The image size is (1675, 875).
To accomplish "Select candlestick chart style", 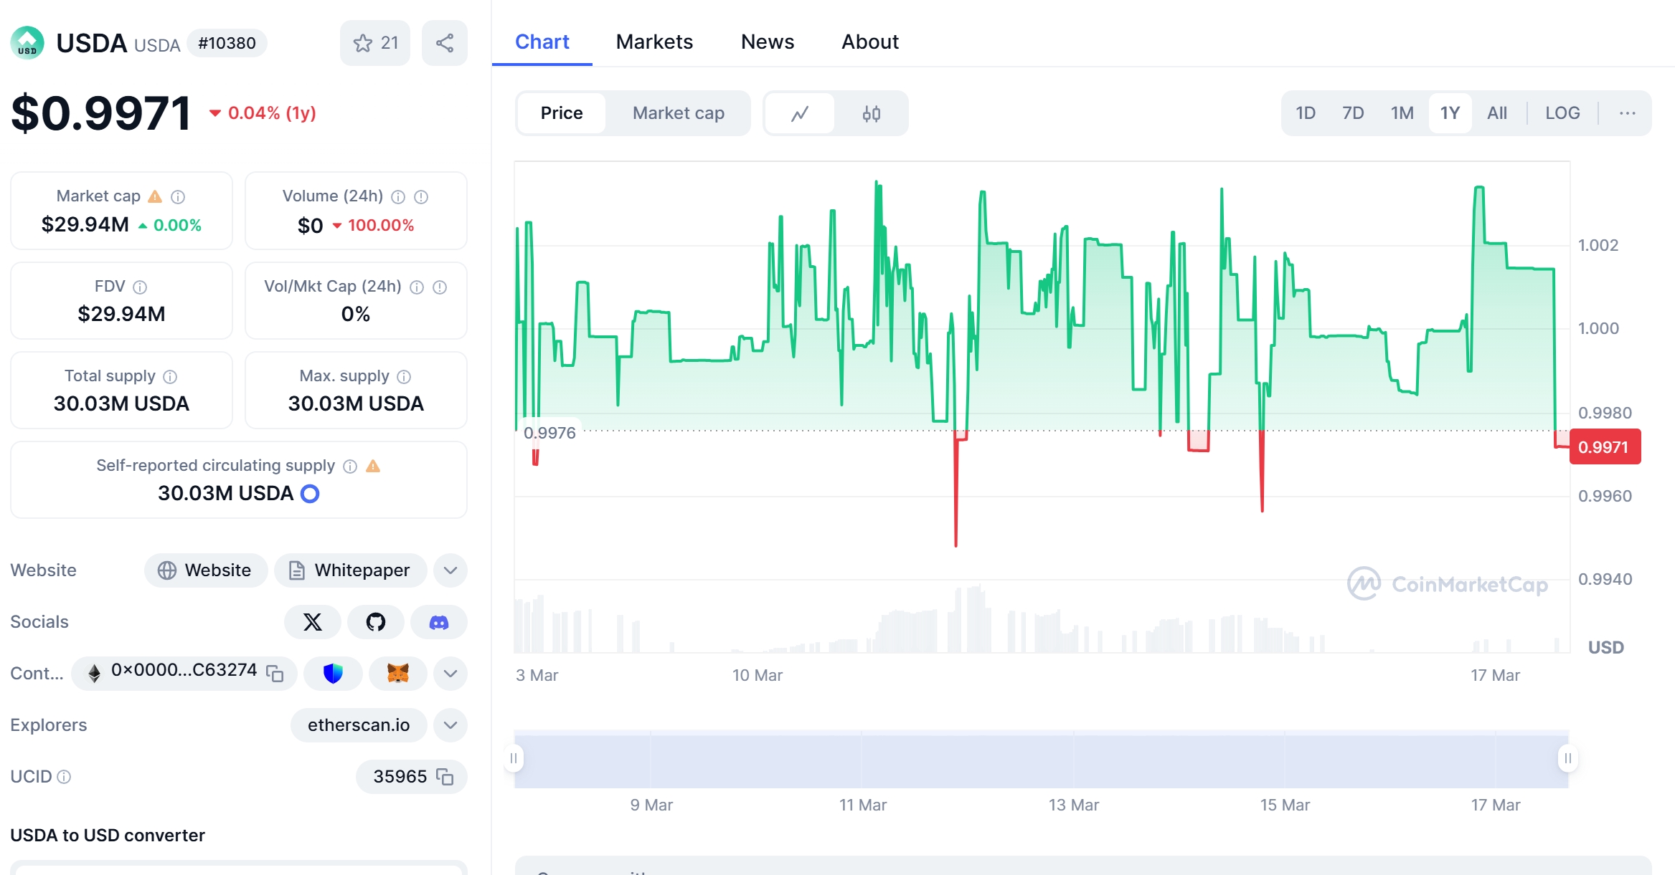I will pyautogui.click(x=872, y=113).
